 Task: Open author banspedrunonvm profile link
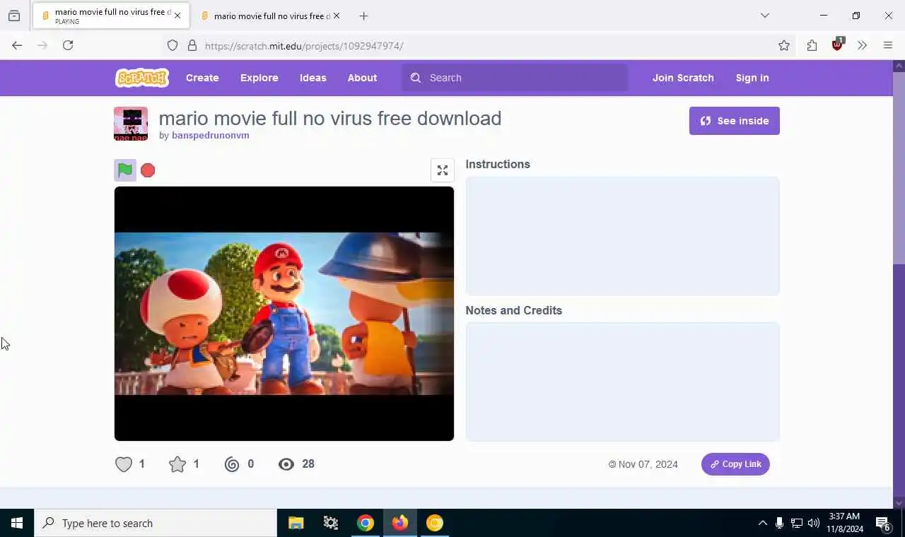[211, 135]
